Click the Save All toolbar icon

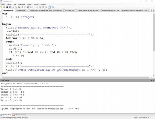click(10, 7)
